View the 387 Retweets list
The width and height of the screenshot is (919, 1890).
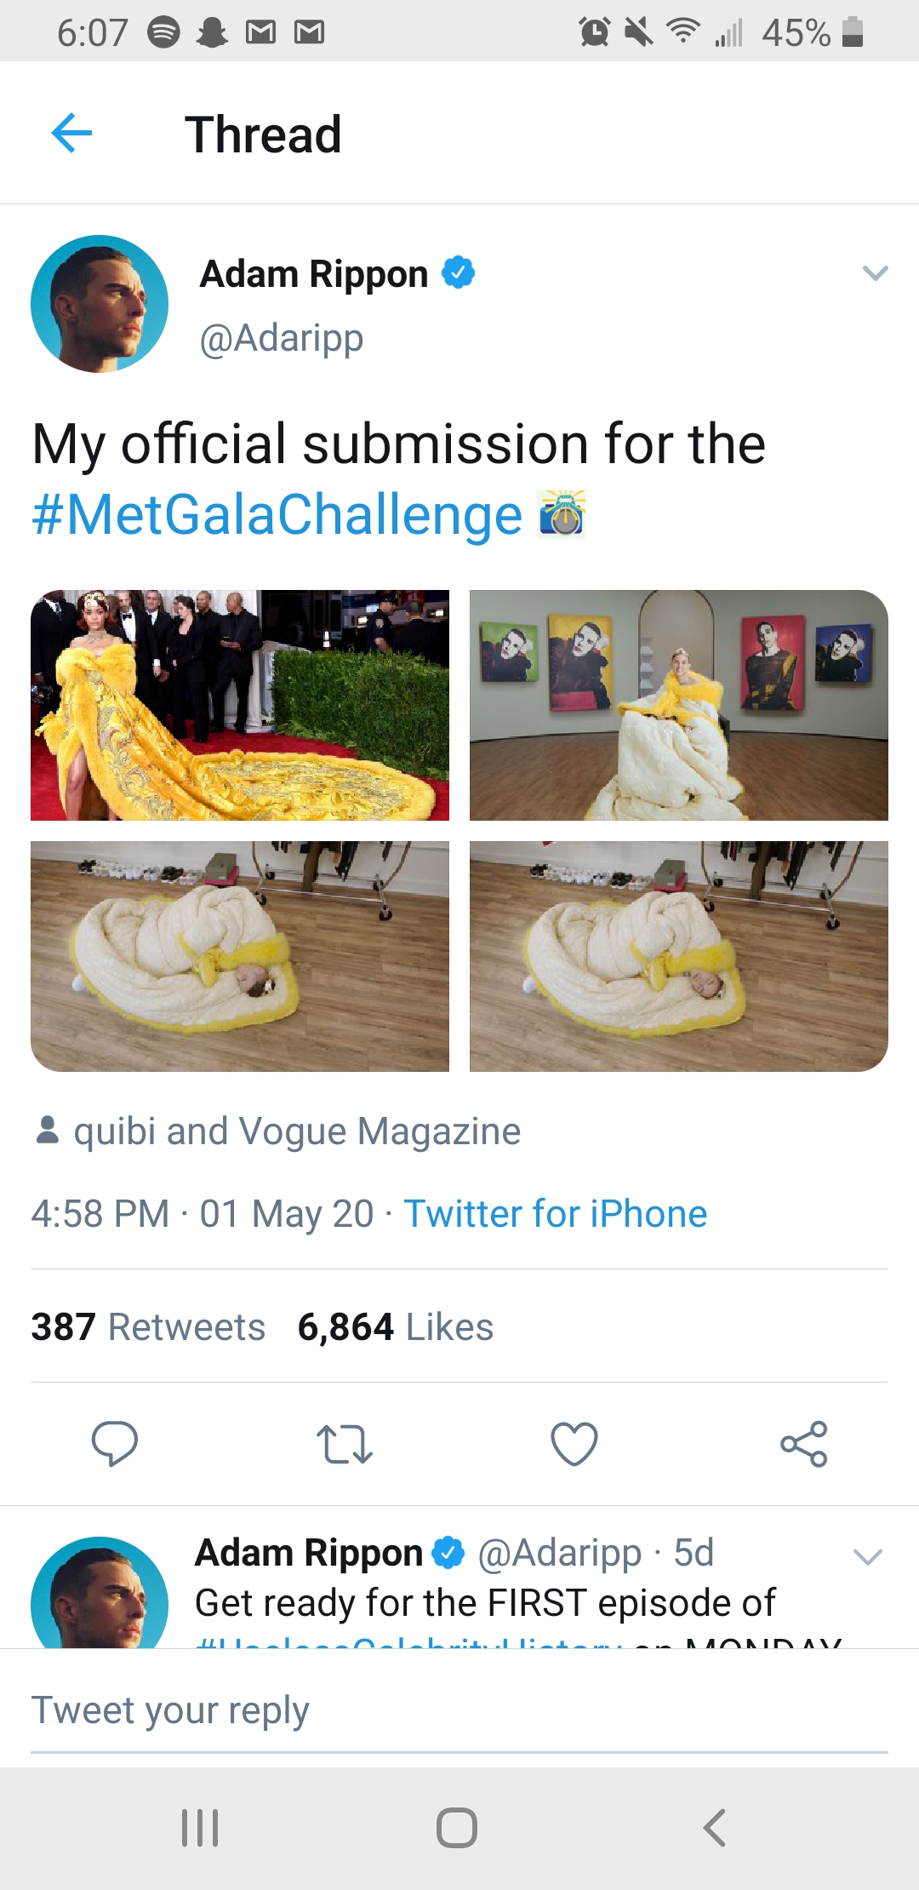point(148,1327)
